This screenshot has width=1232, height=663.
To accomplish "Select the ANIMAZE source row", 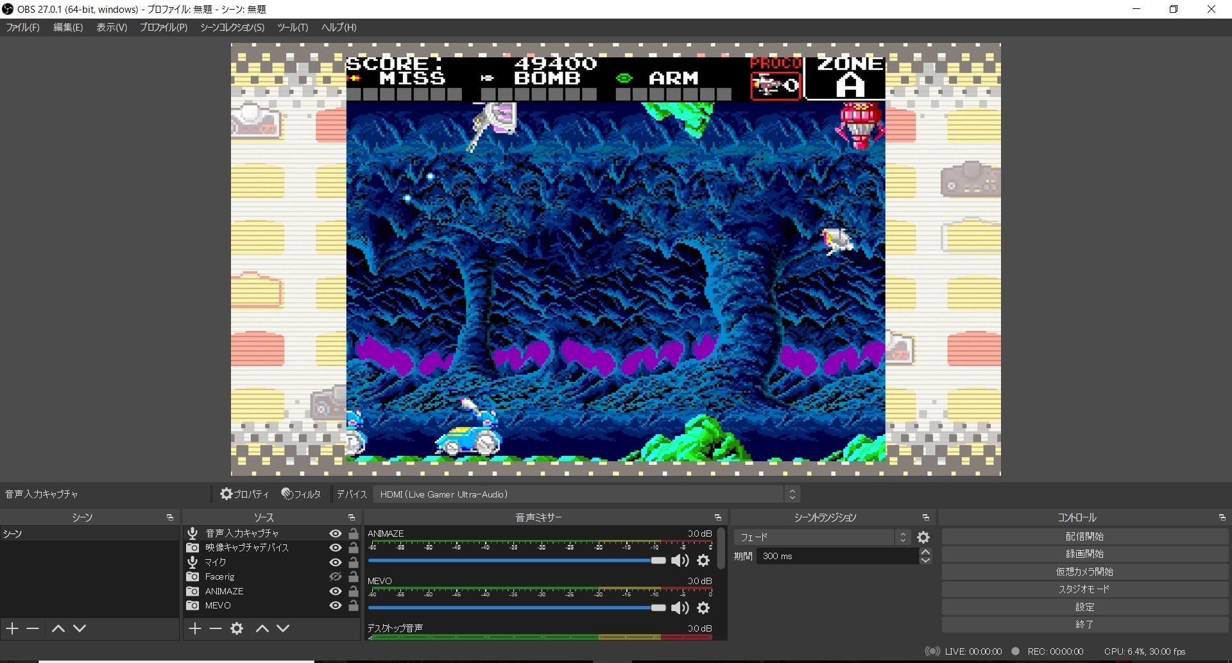I will [271, 591].
